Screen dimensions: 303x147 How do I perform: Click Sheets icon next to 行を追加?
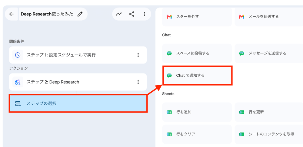169,112
